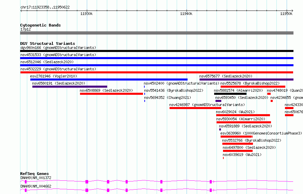Click the 11950k ruler position
303x194 pixels.
click(x=286, y=14)
